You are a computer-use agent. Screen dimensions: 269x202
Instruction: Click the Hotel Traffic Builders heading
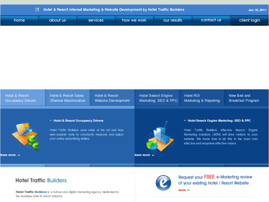pos(41,181)
